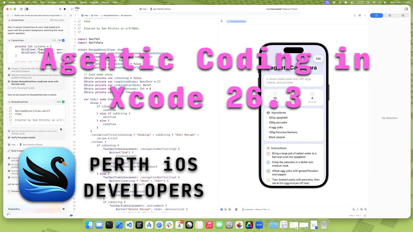Attach a file to assistant prompt
The width and height of the screenshot is (413, 232).
[x=9, y=214]
